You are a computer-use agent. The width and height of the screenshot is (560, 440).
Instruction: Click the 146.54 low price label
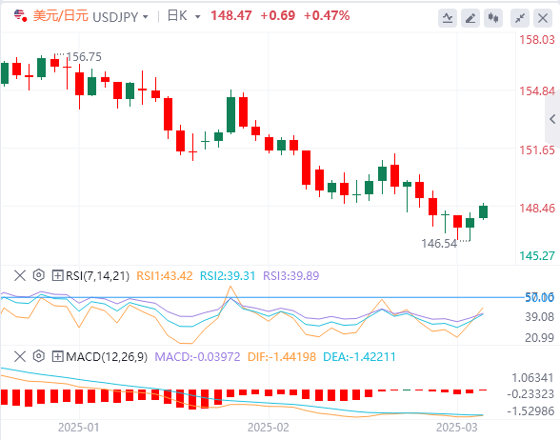click(x=439, y=244)
